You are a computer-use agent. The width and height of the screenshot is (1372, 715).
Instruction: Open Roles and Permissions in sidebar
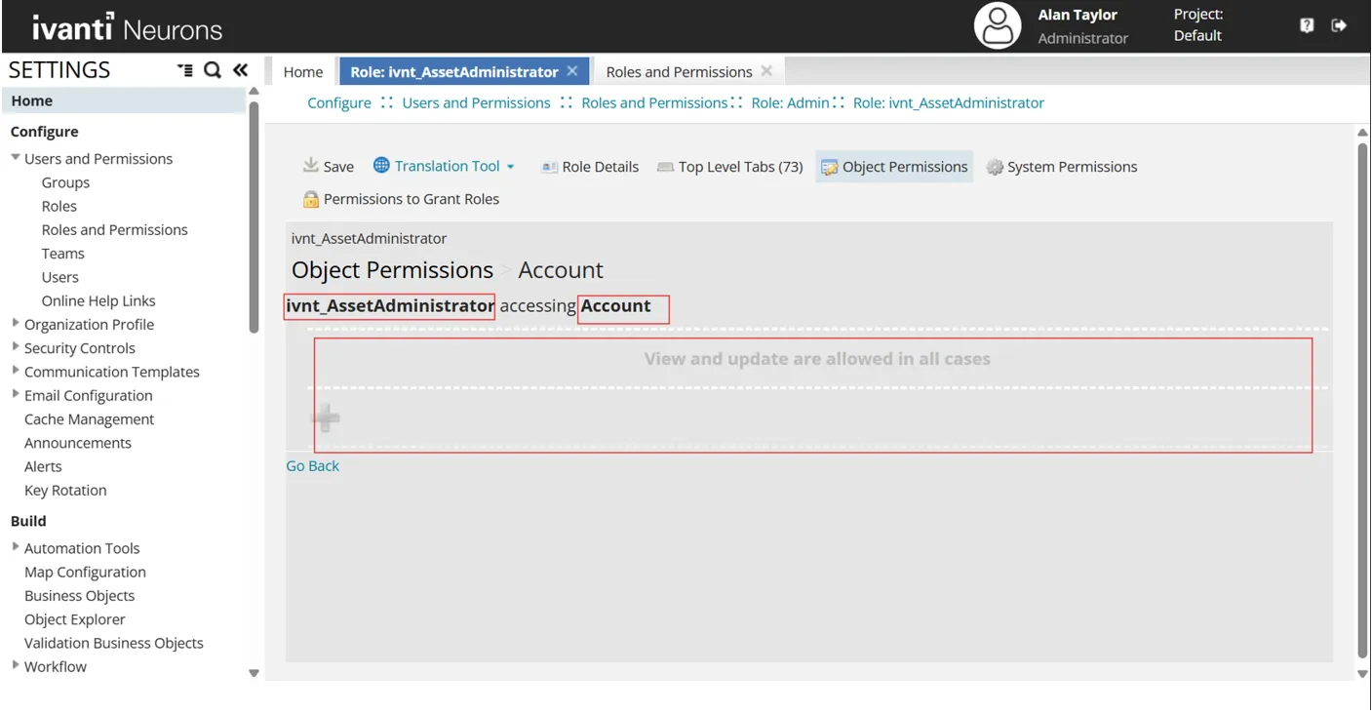[115, 230]
